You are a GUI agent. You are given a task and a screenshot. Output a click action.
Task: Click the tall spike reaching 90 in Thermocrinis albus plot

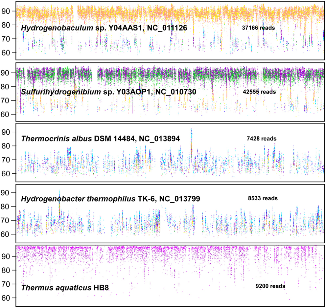click(x=191, y=142)
